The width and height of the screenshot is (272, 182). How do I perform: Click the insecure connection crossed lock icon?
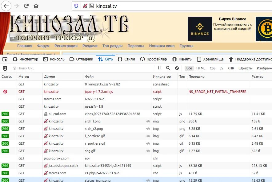pos(85,6)
